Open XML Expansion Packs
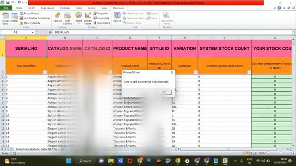 pos(134,18)
